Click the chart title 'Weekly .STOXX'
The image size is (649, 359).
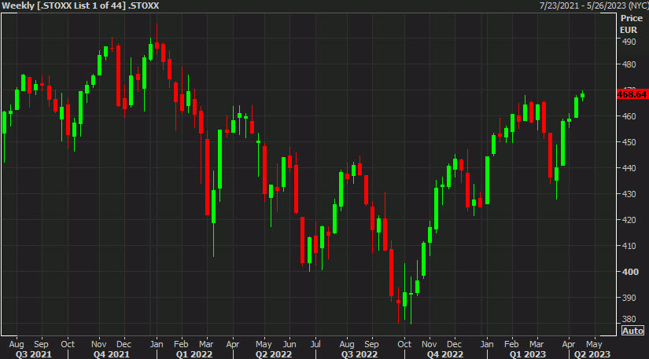tap(80, 5)
